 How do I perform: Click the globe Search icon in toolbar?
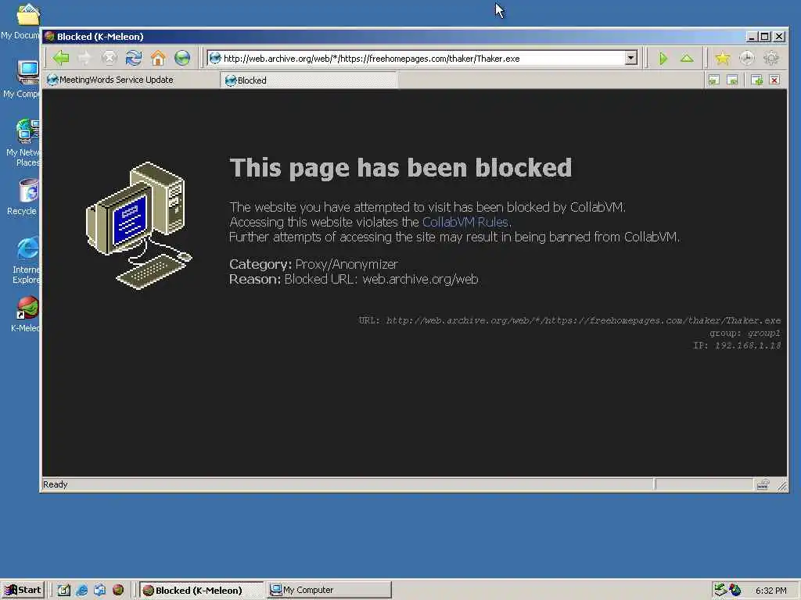point(182,58)
